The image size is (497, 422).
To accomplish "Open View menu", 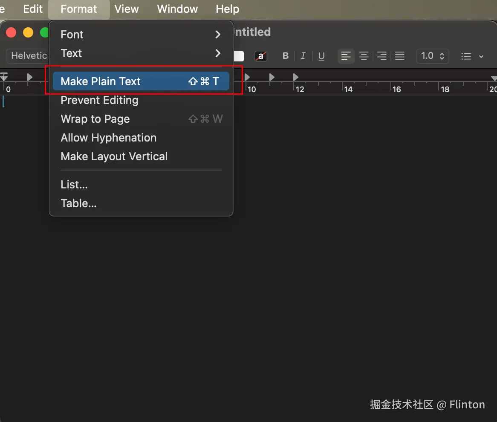I will point(127,9).
